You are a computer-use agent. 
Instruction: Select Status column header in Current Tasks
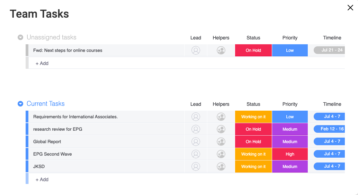253,104
